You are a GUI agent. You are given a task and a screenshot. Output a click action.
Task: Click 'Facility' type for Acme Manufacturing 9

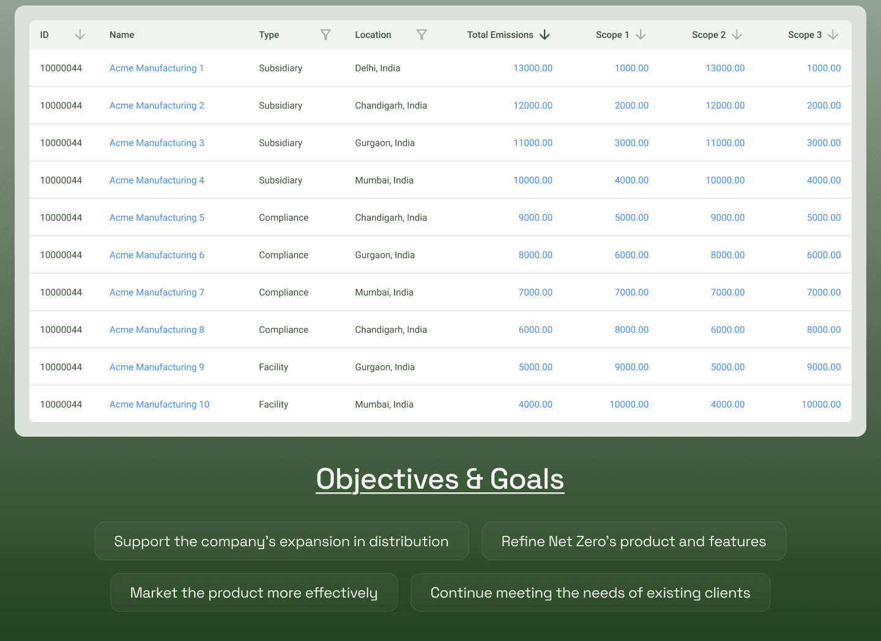[273, 367]
